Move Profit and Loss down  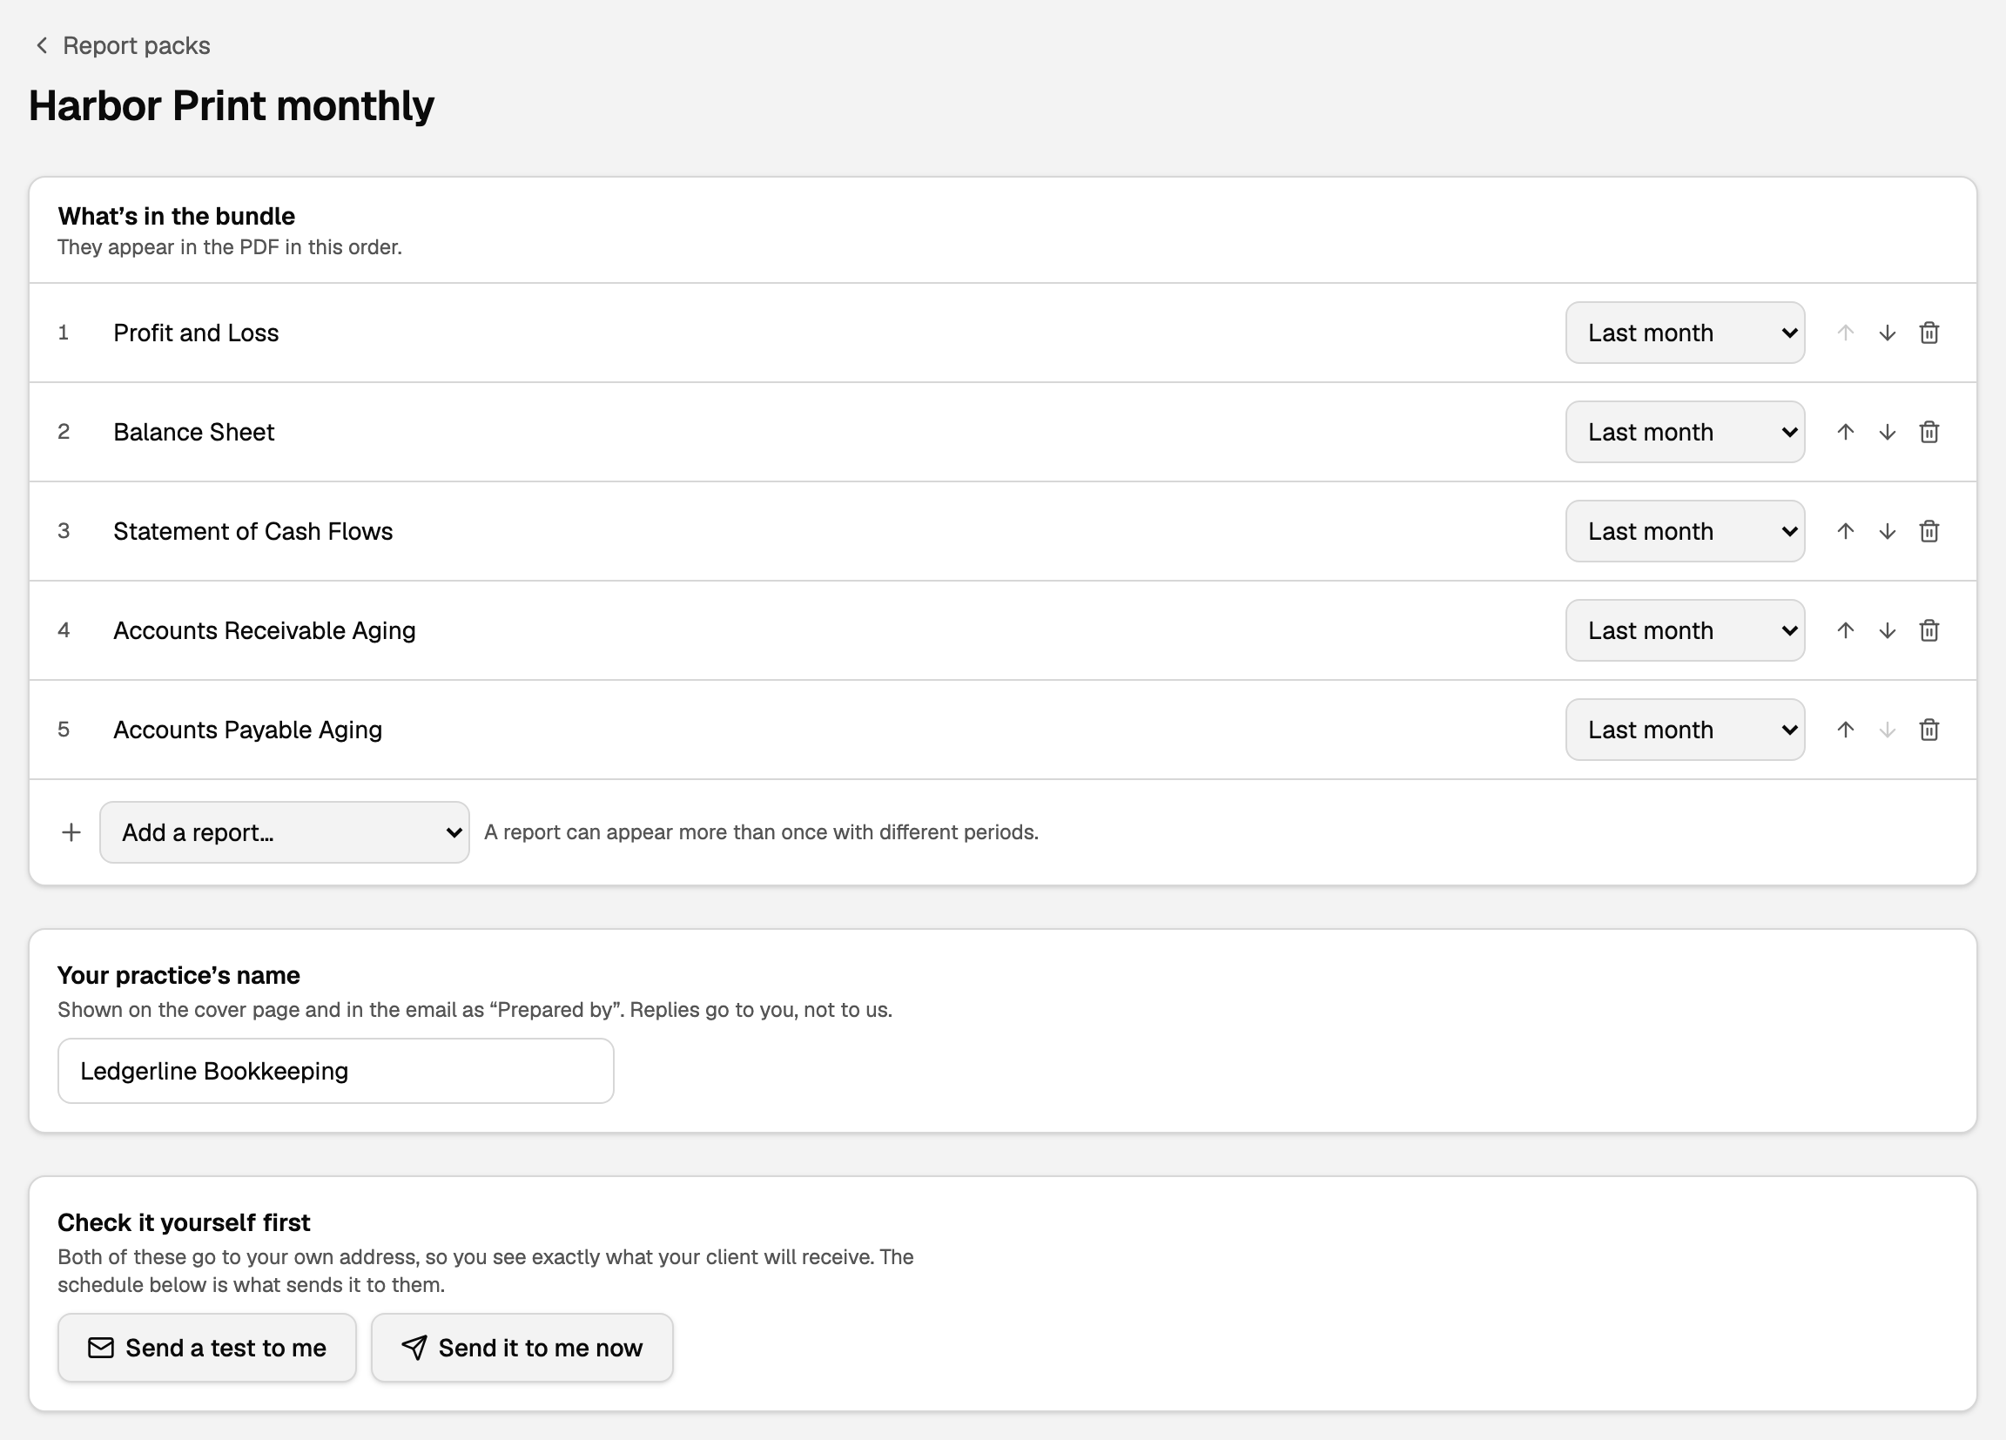point(1887,333)
